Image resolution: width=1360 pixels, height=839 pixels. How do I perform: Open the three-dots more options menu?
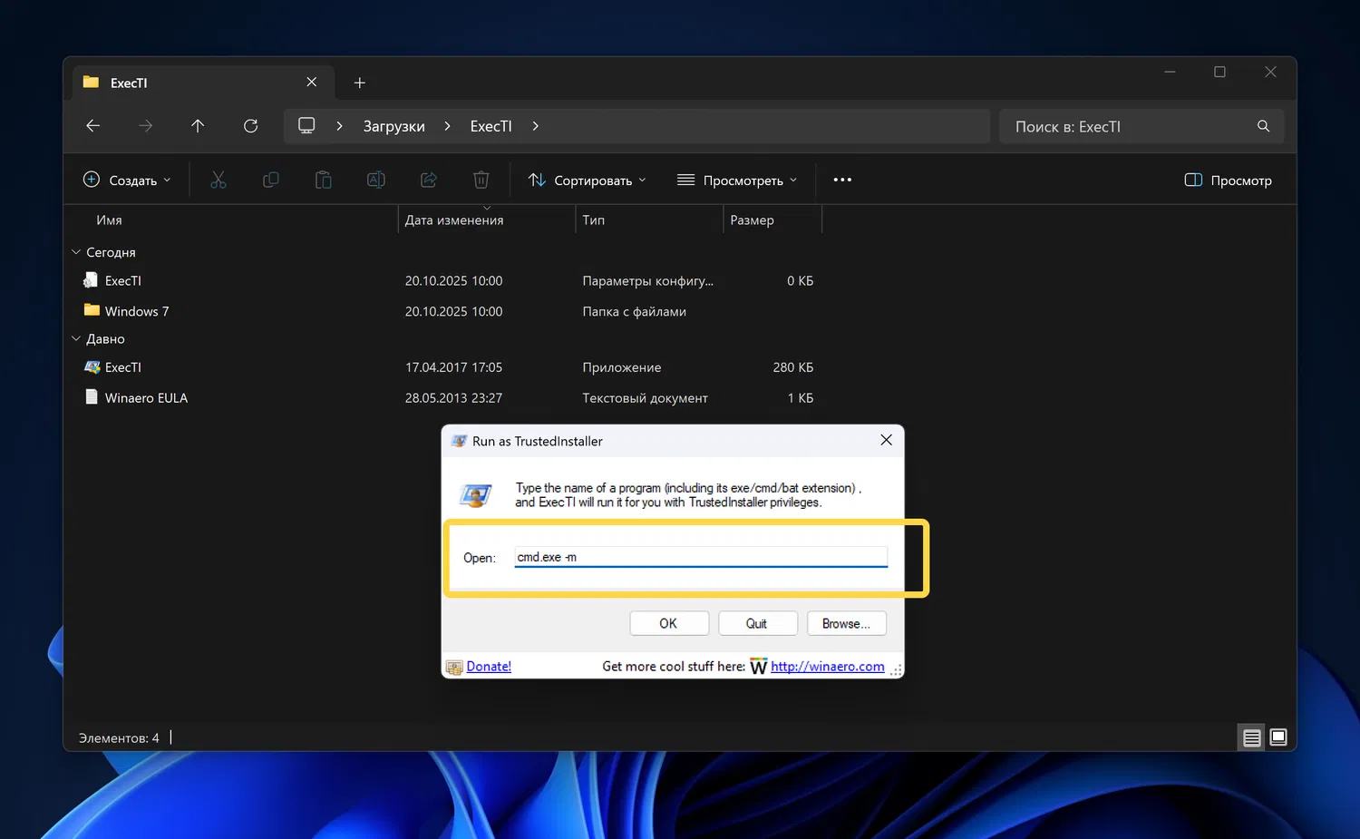click(842, 180)
